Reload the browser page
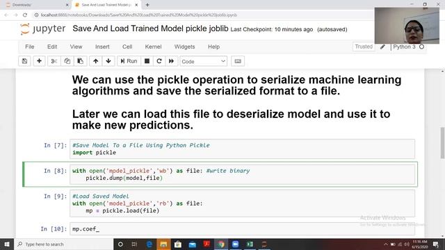The height and width of the screenshot is (250, 445). tap(25, 15)
